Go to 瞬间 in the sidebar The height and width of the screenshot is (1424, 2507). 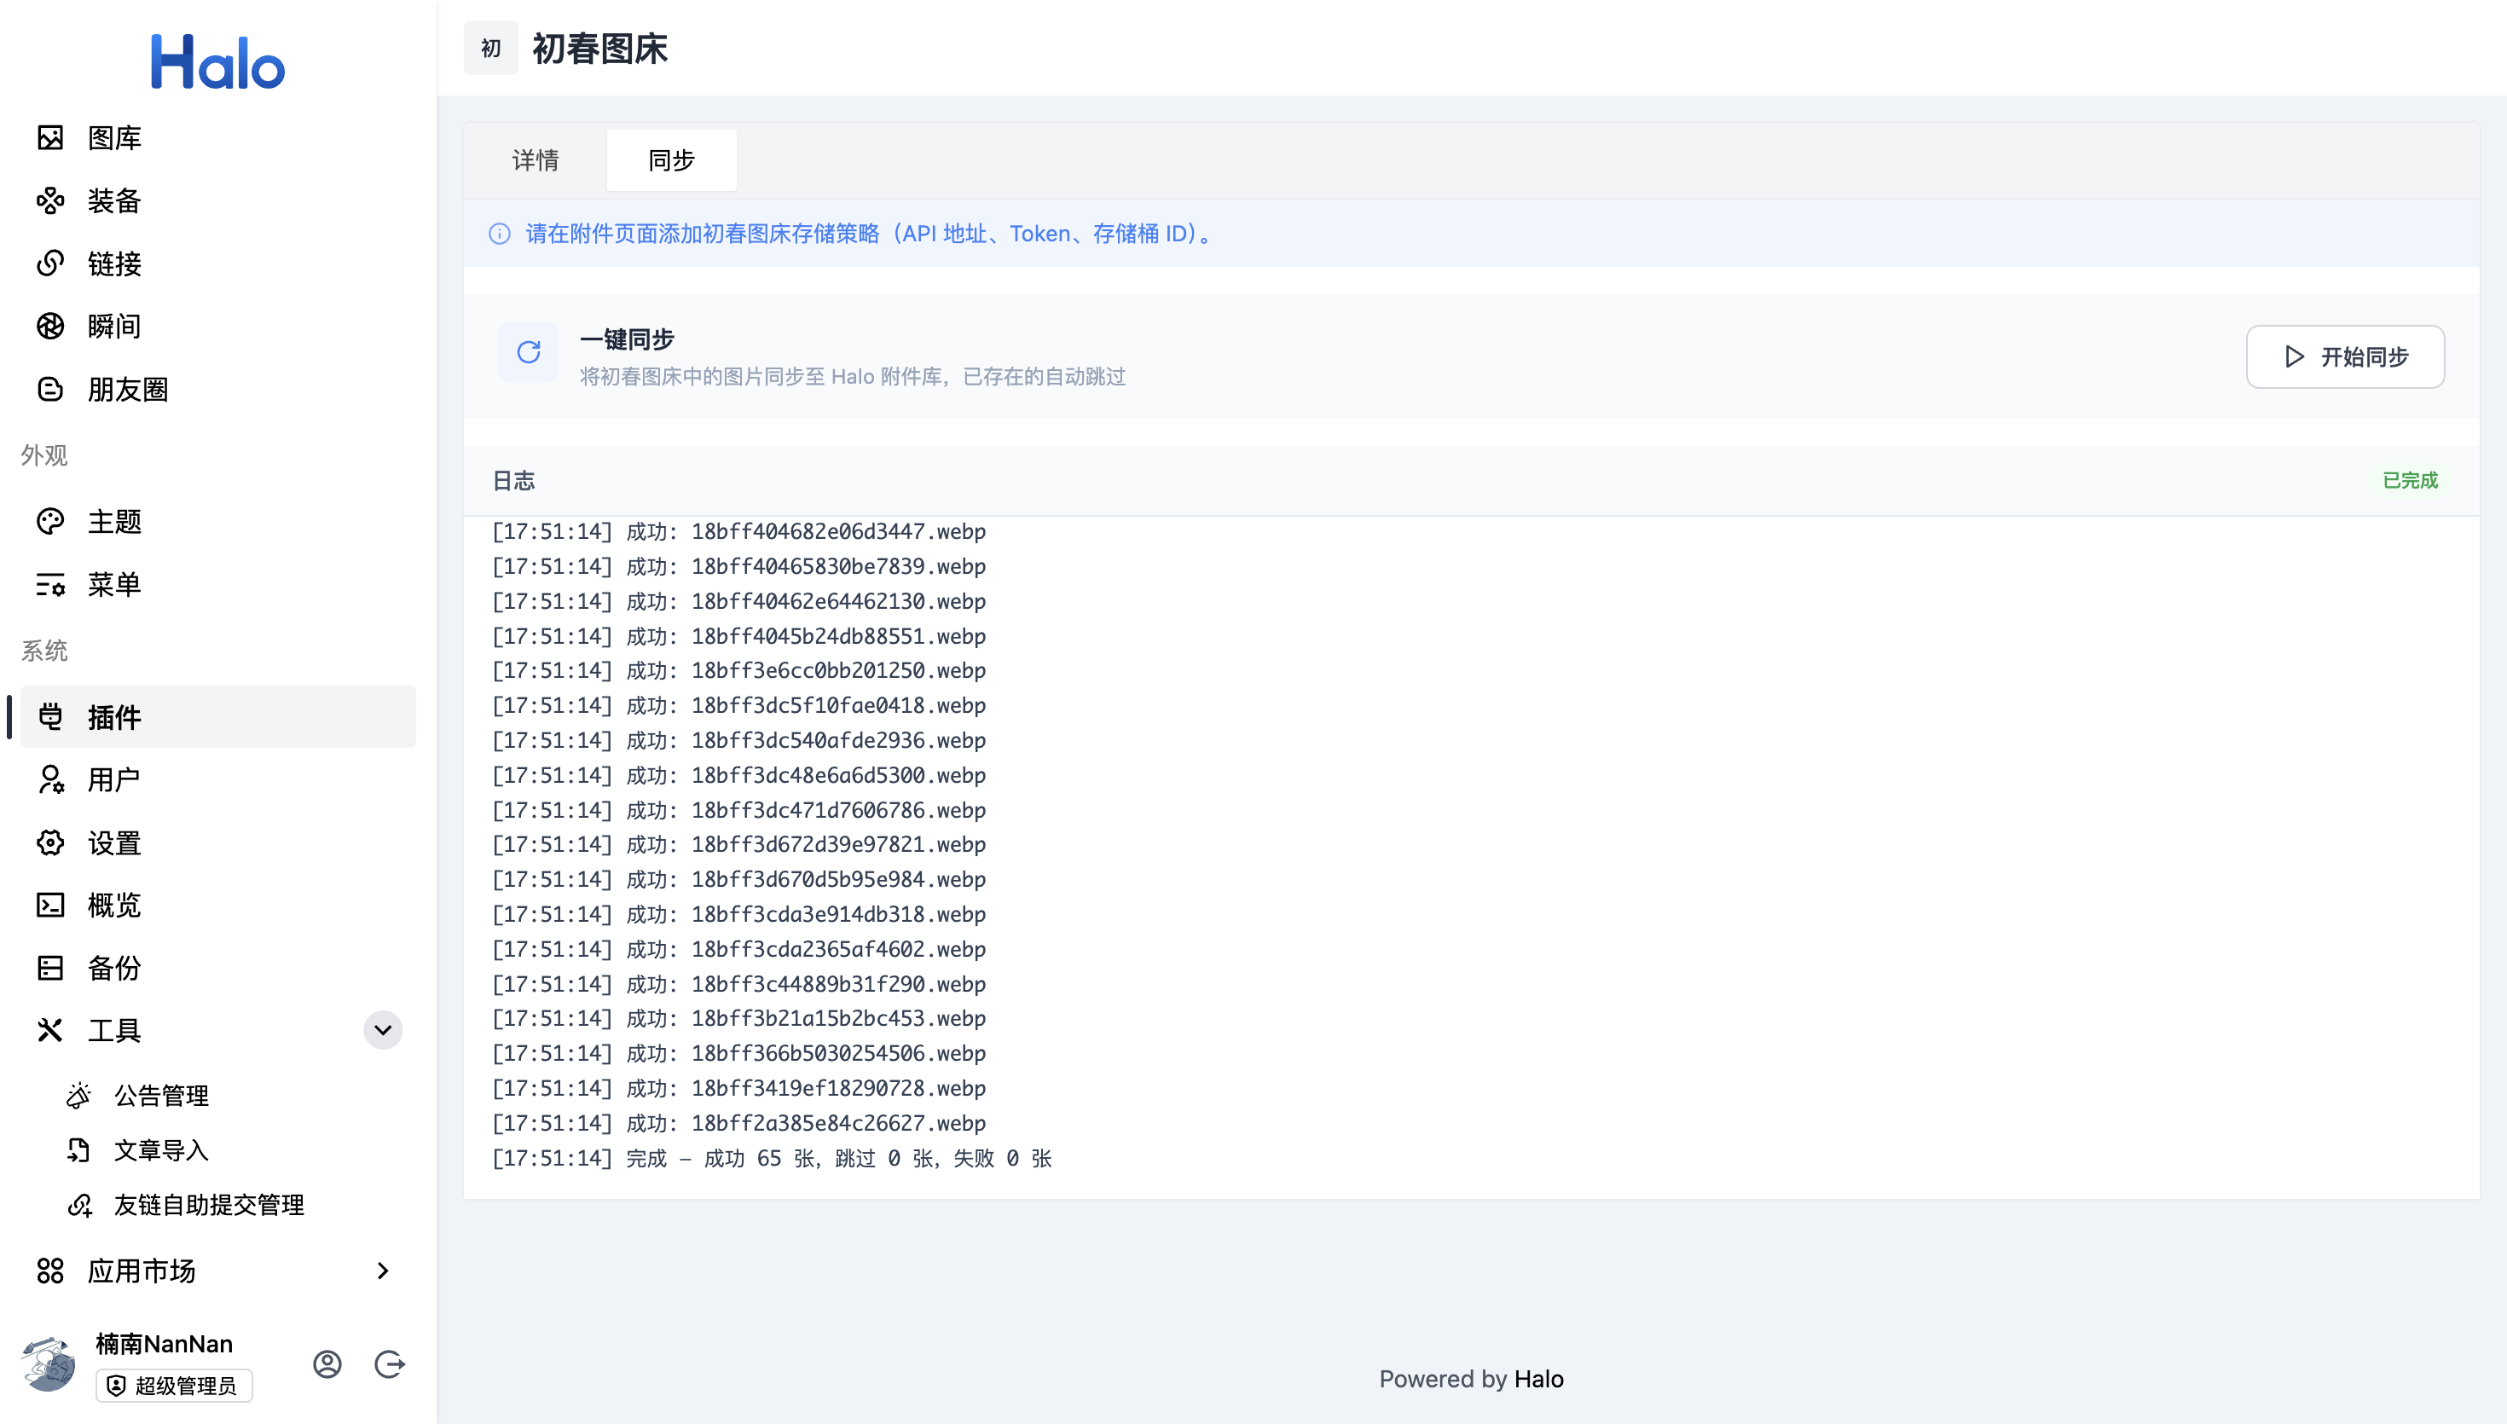click(218, 326)
